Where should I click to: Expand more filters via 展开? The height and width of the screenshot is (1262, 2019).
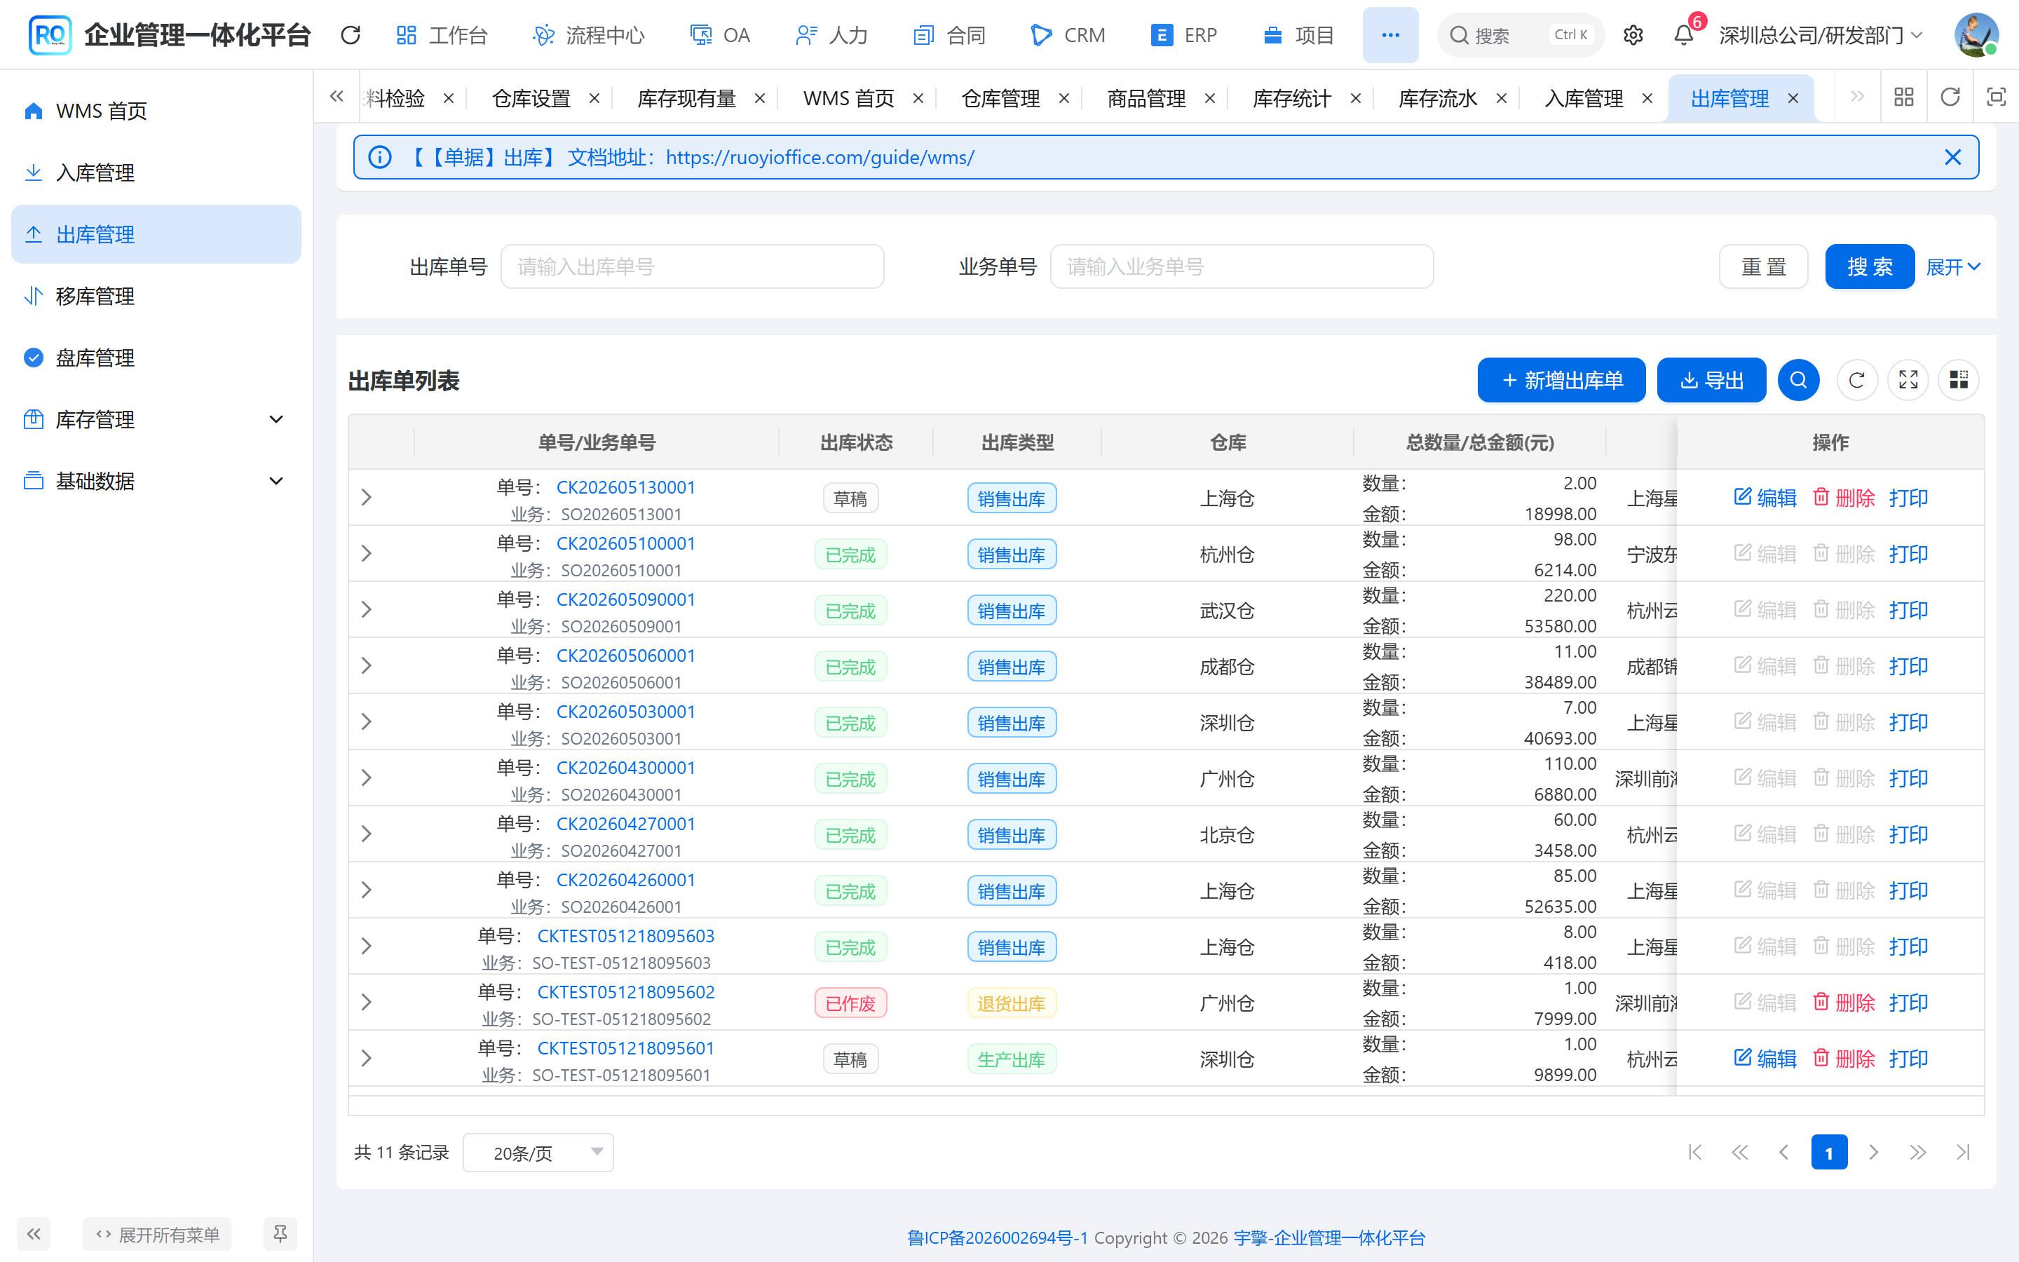1952,267
